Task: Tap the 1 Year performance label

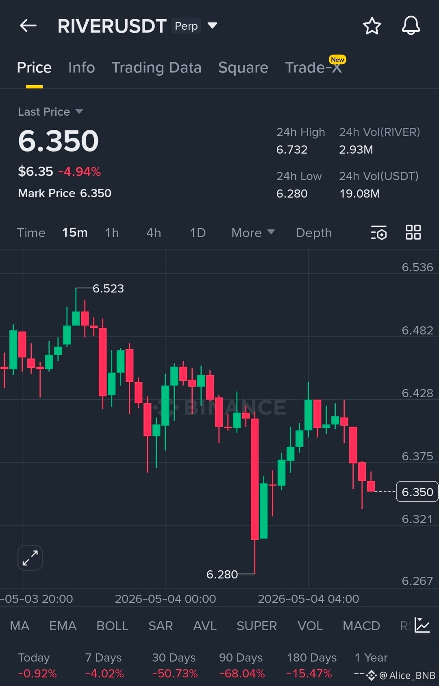Action: (x=371, y=657)
